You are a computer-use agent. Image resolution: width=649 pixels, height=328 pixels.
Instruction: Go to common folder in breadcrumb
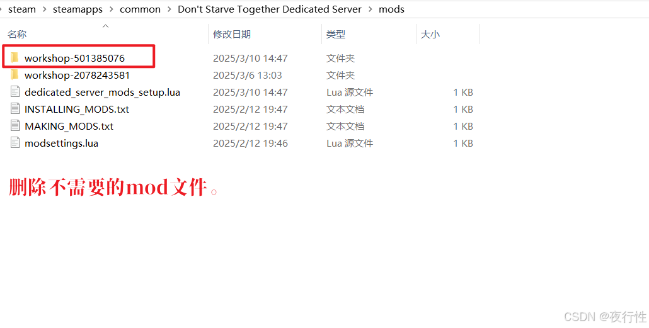pos(141,9)
